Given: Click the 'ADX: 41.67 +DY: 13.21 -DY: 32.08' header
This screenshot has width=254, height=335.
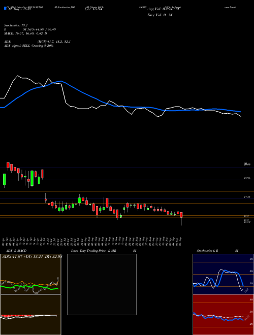Looking at the screenshot, I should tap(31, 257).
